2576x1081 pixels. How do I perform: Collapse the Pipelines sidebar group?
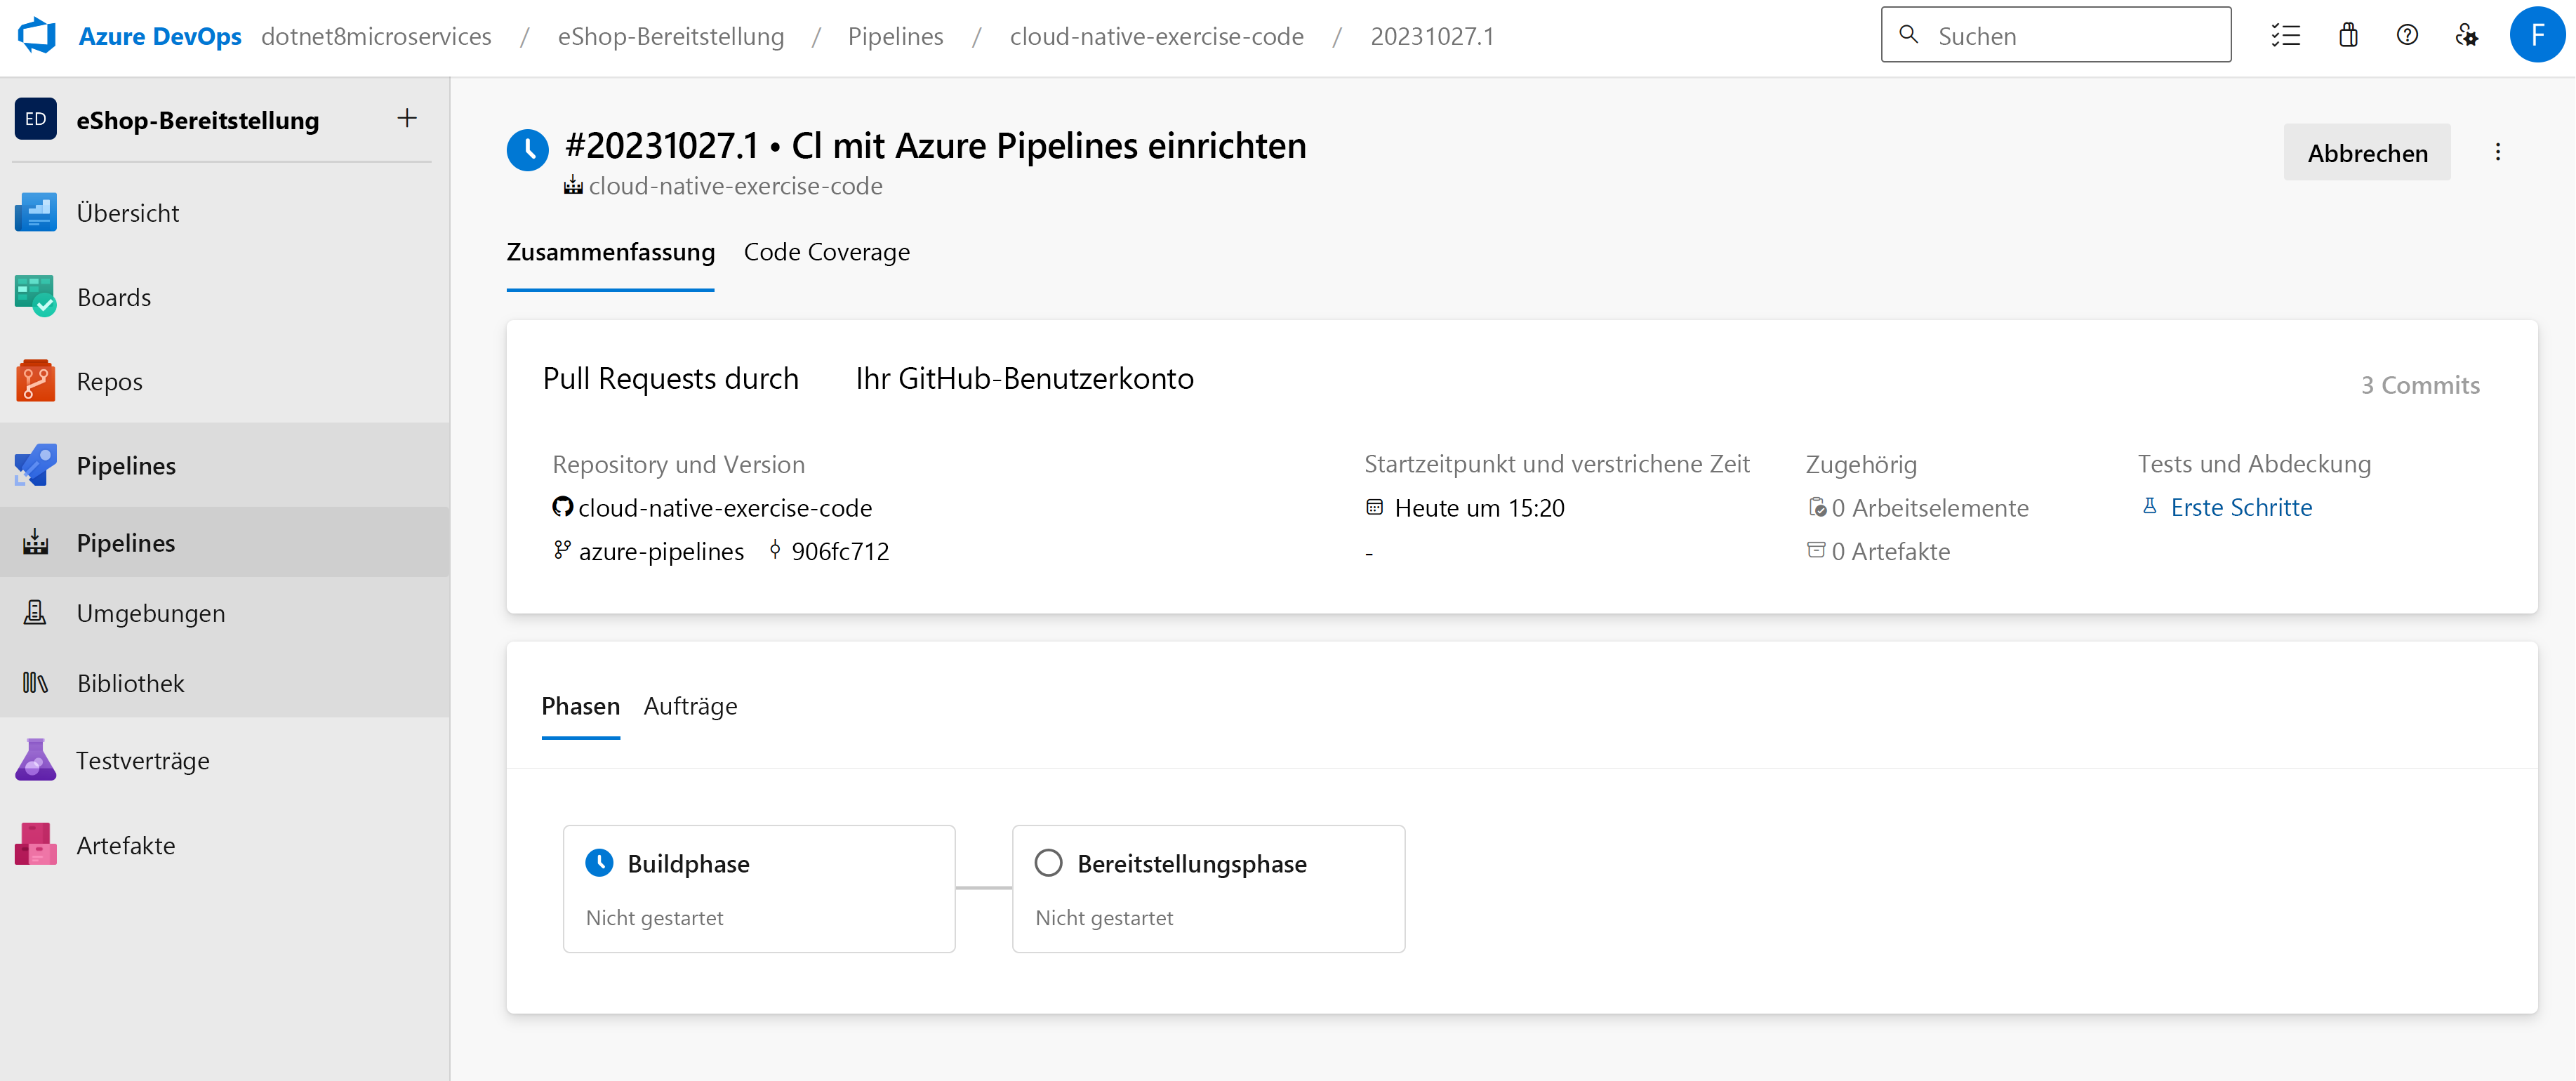pyautogui.click(x=126, y=465)
